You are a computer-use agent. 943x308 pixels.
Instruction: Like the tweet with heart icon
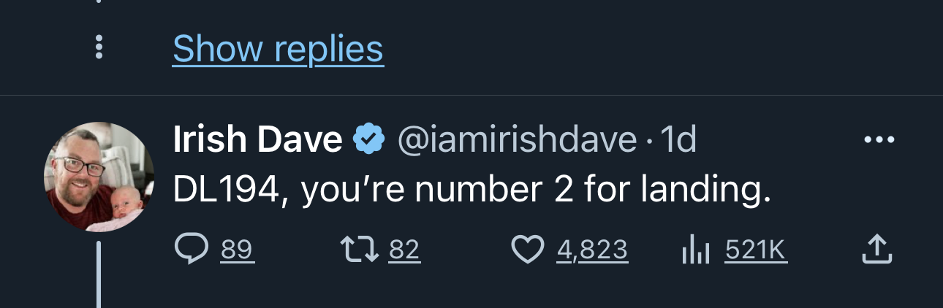tap(526, 250)
